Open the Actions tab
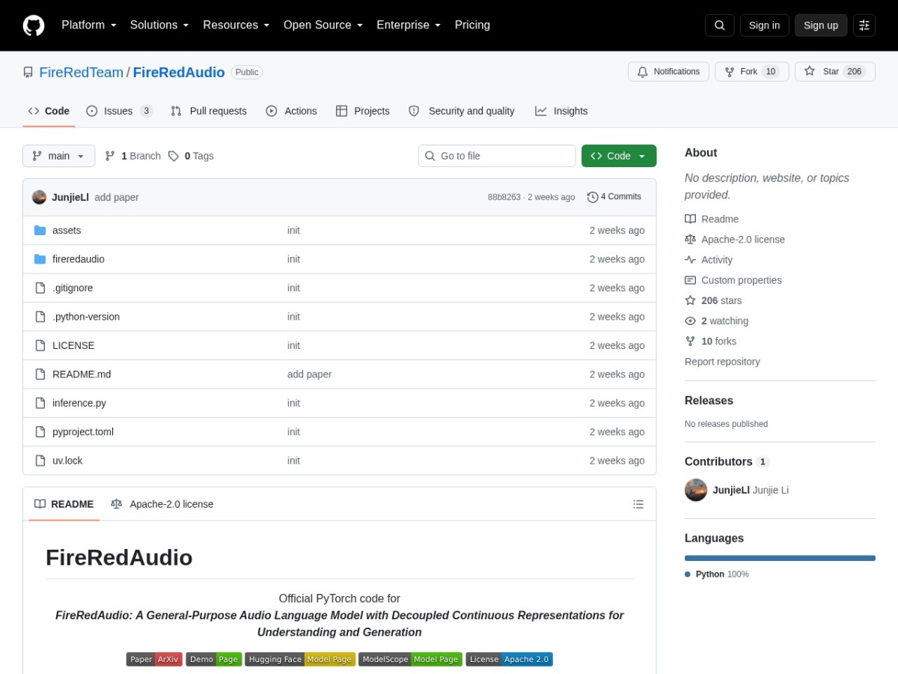This screenshot has height=674, width=898. tap(291, 111)
